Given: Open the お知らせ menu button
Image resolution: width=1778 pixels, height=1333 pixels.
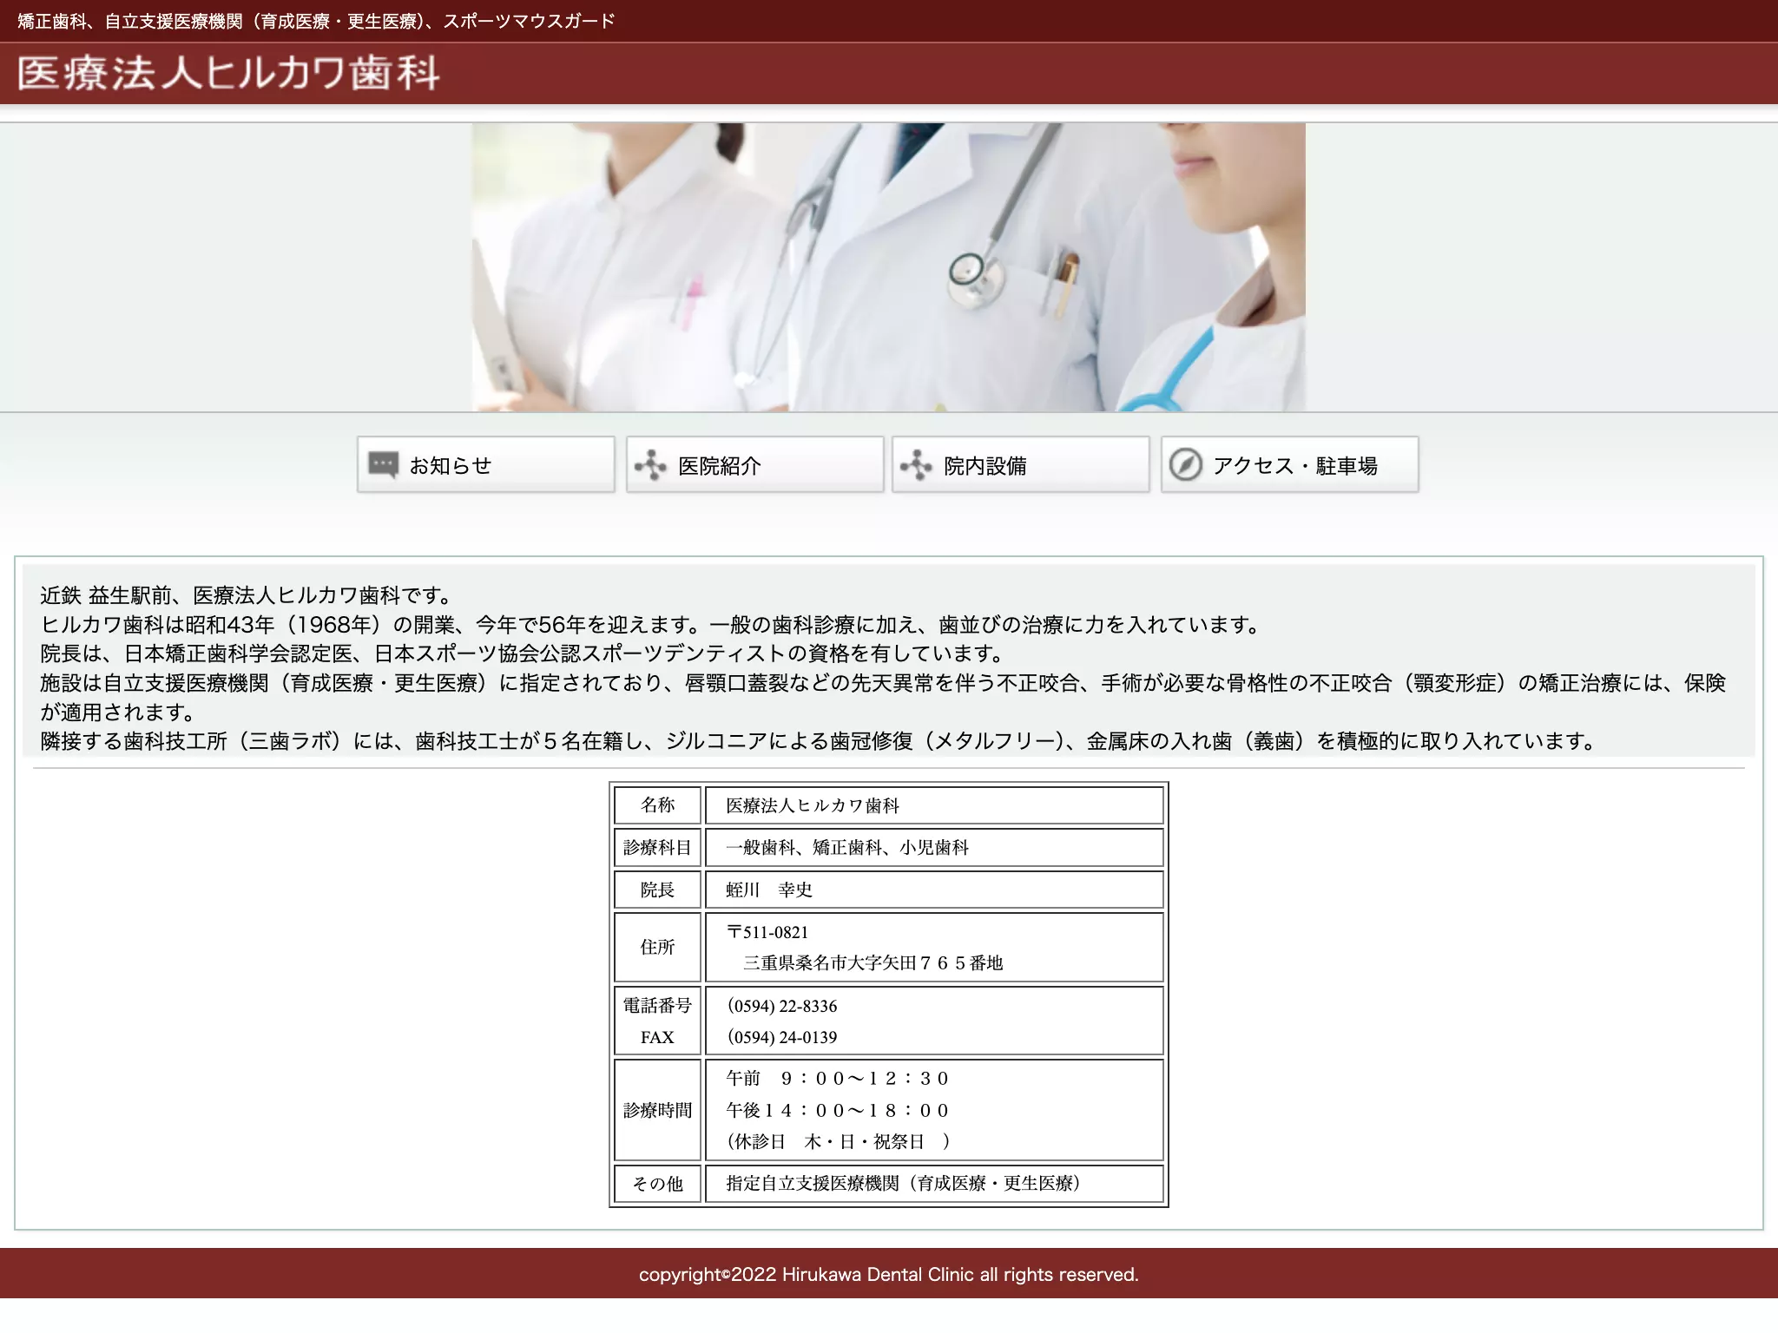Looking at the screenshot, I should 486,464.
